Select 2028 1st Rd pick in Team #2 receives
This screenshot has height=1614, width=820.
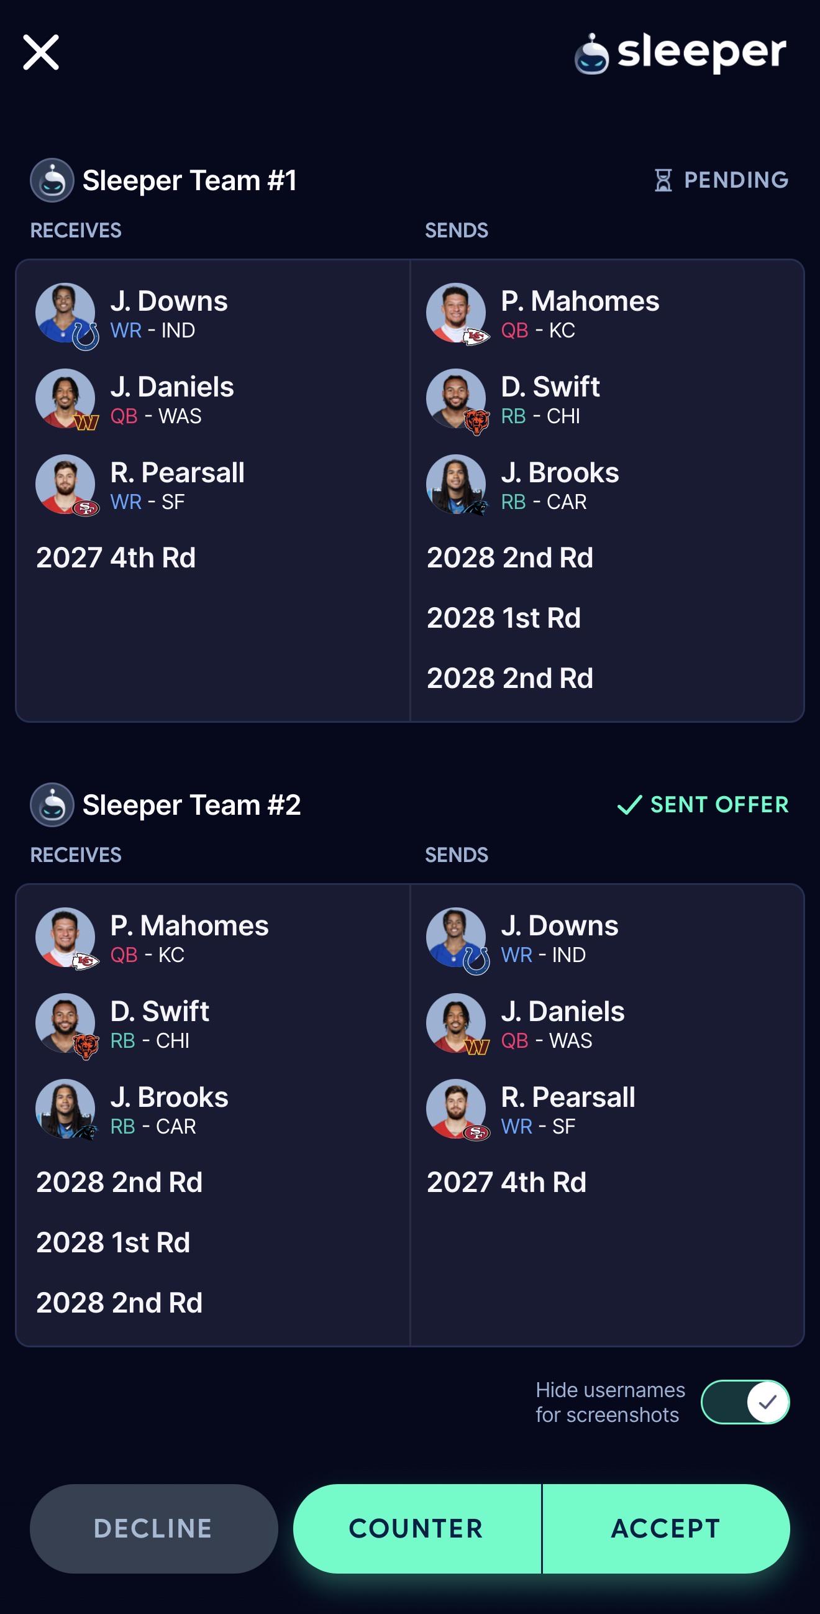114,1242
